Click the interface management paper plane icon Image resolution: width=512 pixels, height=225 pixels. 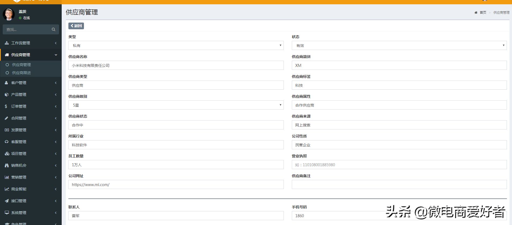point(7,201)
